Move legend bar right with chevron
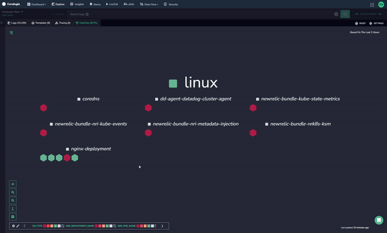Screen dimensions: 387x233 tap(162, 226)
